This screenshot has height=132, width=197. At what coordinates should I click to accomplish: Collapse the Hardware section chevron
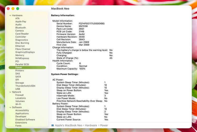10,15
